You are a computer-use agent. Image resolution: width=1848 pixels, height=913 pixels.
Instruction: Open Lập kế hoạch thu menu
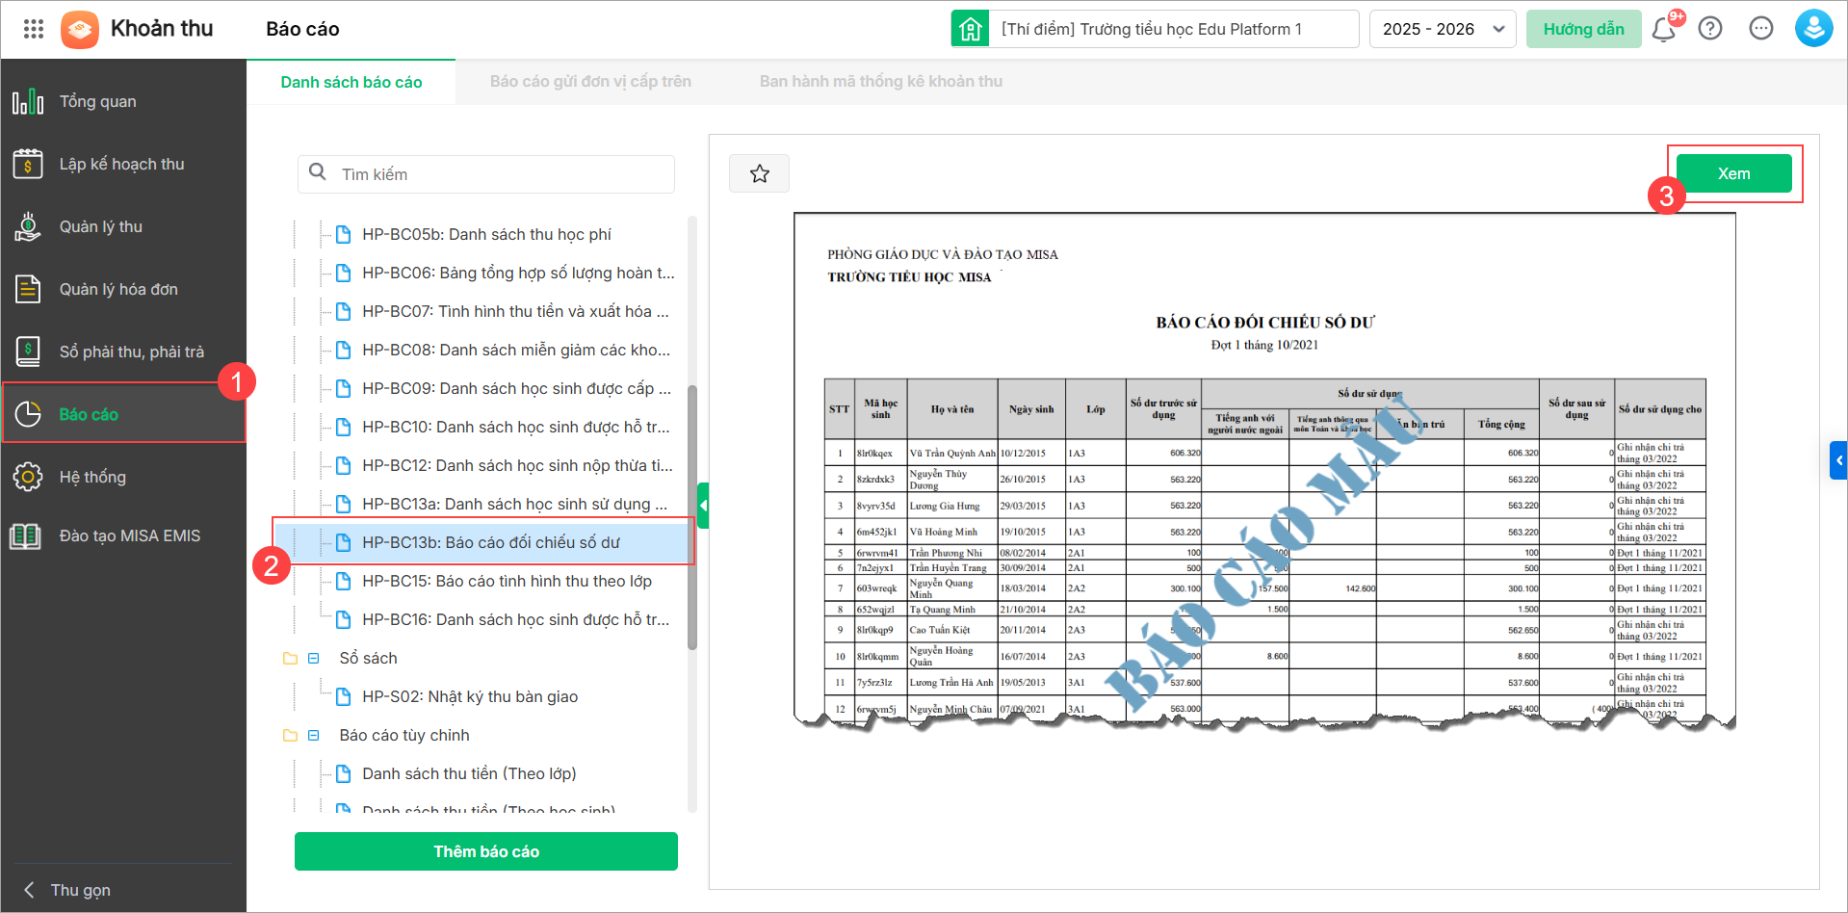[x=123, y=164]
